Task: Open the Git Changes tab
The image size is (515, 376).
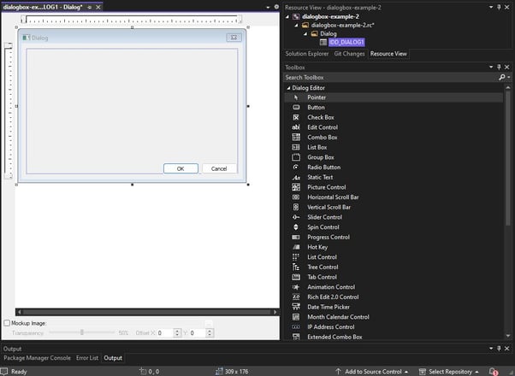Action: [x=348, y=54]
